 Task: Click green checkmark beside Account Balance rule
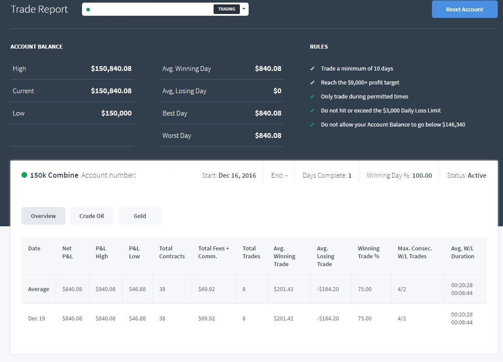pyautogui.click(x=312, y=124)
